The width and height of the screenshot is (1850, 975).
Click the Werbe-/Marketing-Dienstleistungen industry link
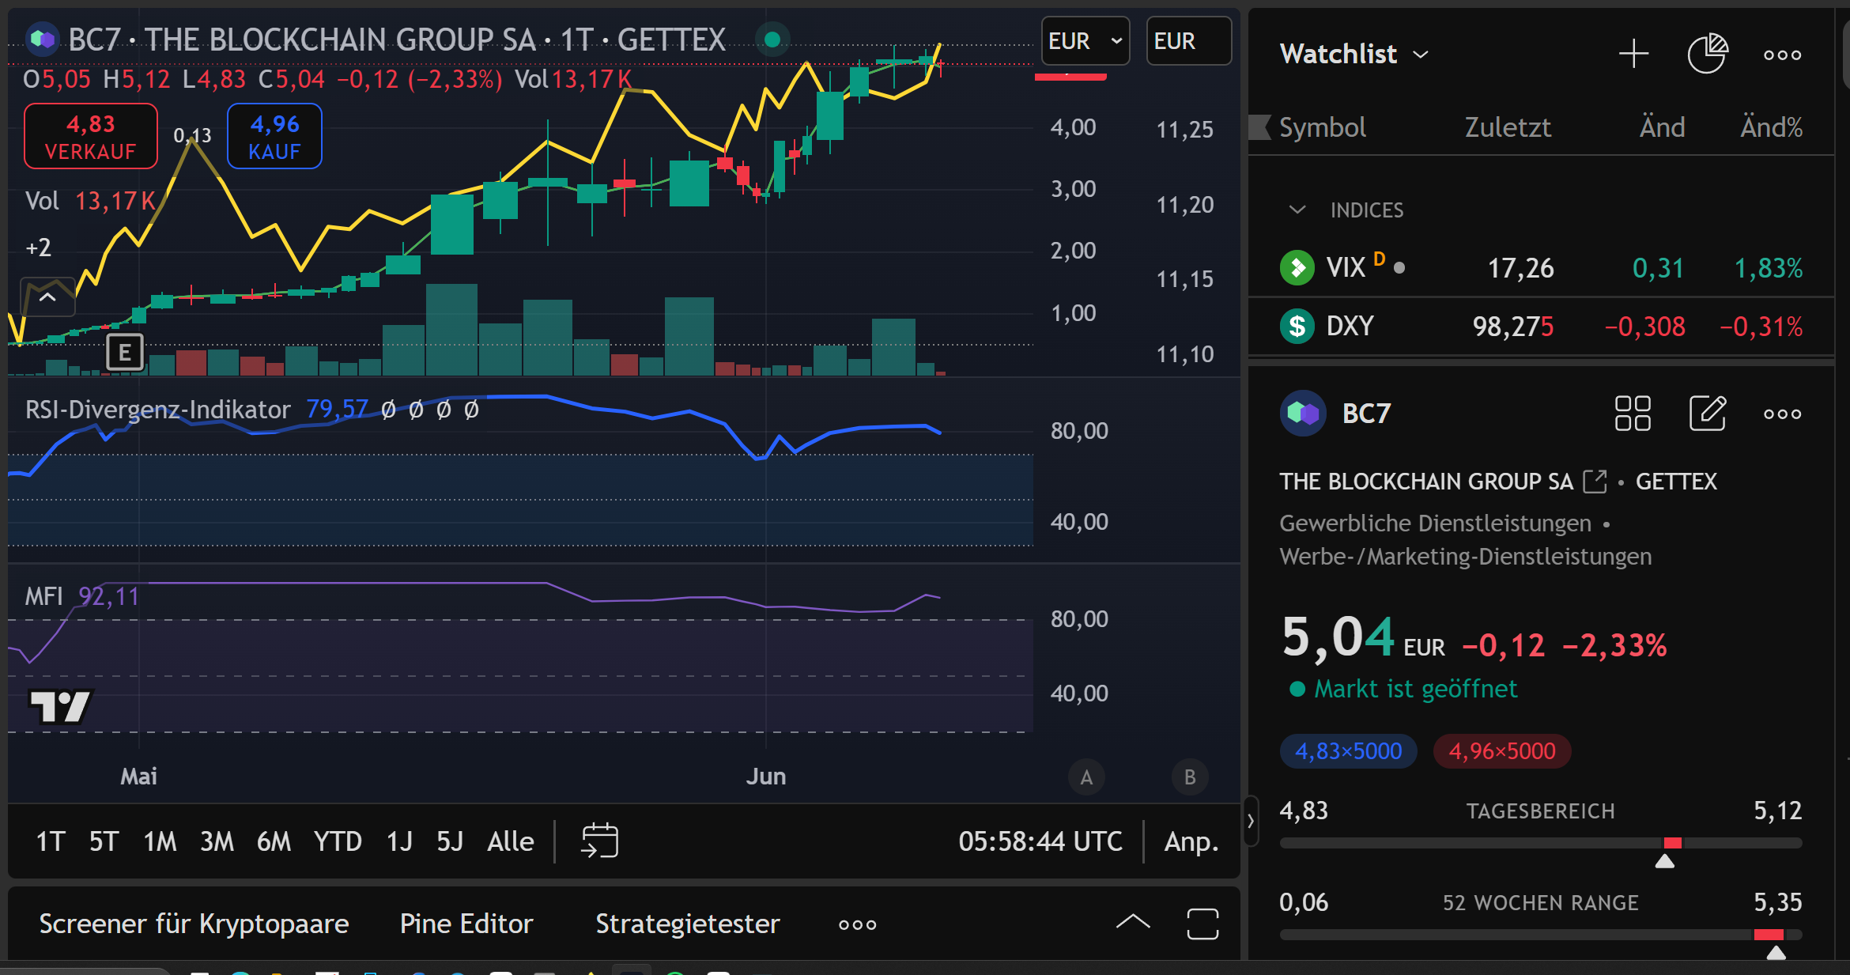point(1465,557)
